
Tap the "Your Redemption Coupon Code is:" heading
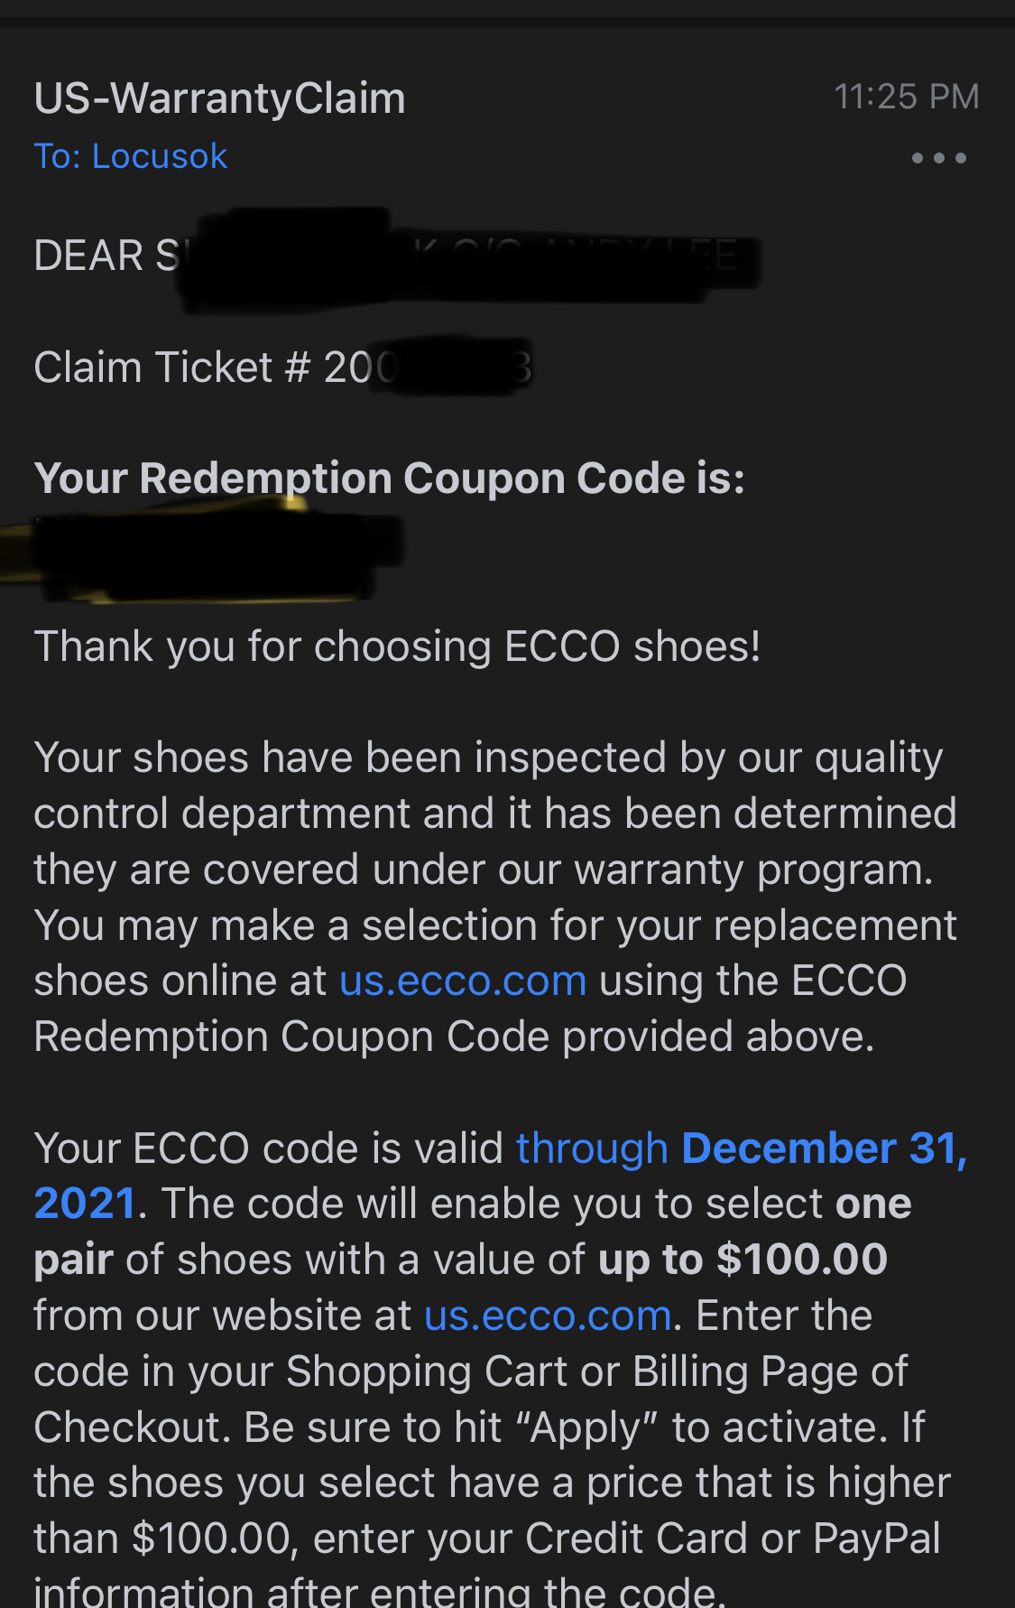point(389,478)
